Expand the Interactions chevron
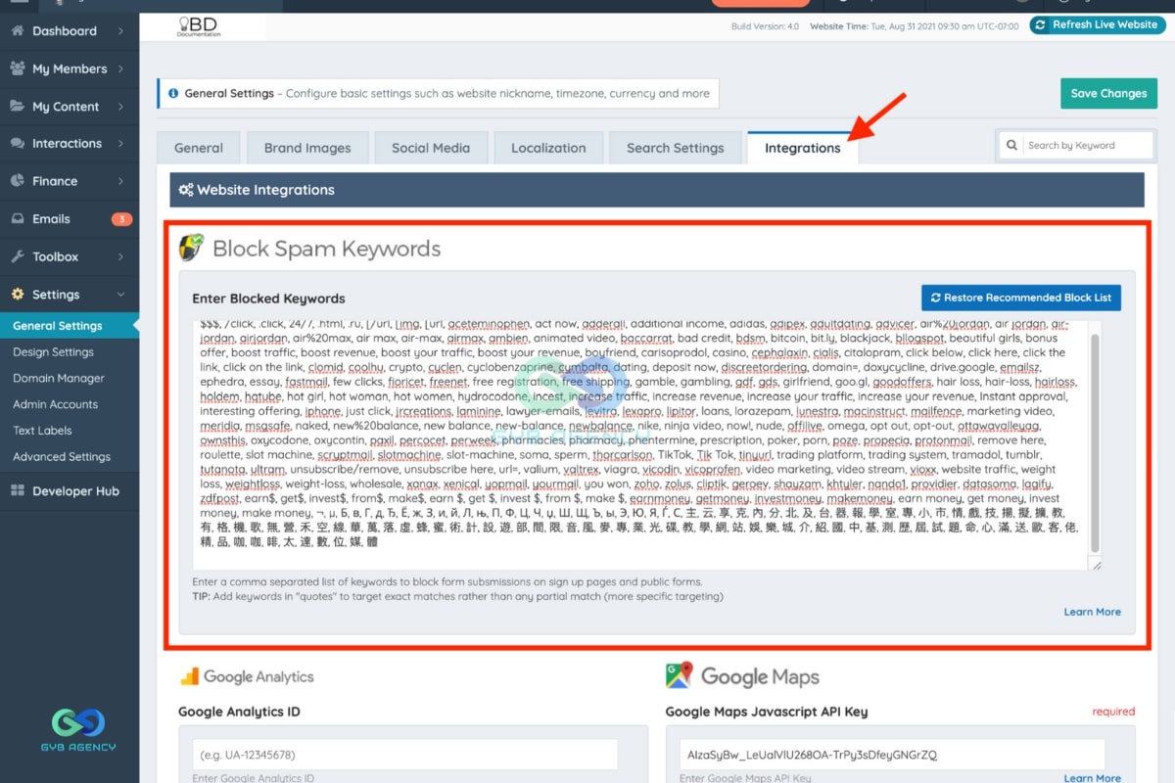The width and height of the screenshot is (1175, 783). [120, 144]
